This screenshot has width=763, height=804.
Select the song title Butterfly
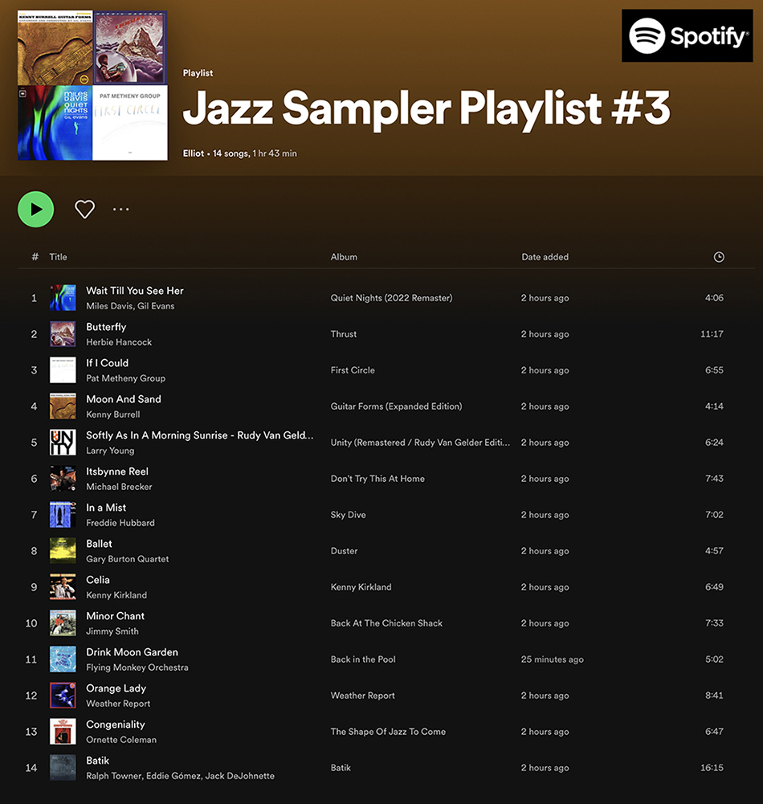(x=106, y=327)
